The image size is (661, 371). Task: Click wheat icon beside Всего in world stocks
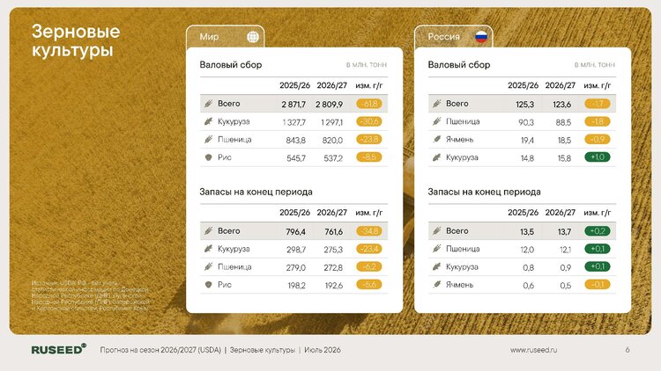208,230
